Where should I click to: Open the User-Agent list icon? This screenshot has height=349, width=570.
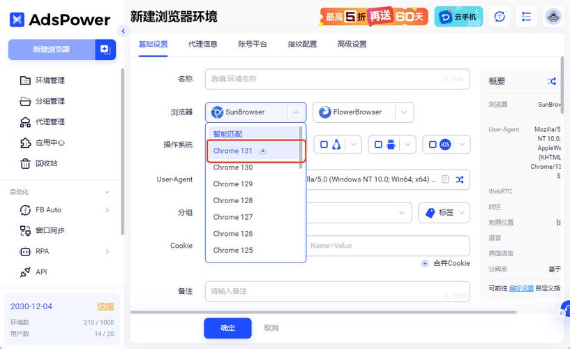pyautogui.click(x=445, y=179)
